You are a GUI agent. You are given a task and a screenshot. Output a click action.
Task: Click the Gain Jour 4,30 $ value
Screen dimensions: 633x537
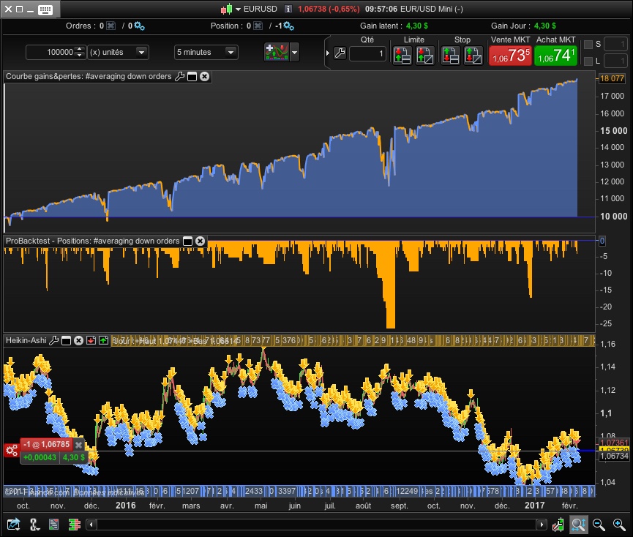coord(544,26)
